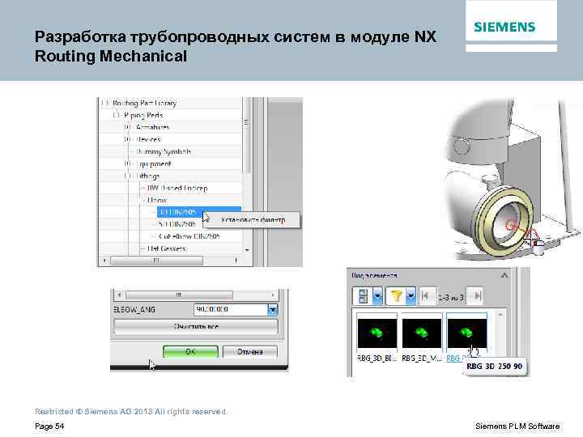Click the Page 54 footer text
Viewport: 583px width, 437px height.
pyautogui.click(x=49, y=426)
